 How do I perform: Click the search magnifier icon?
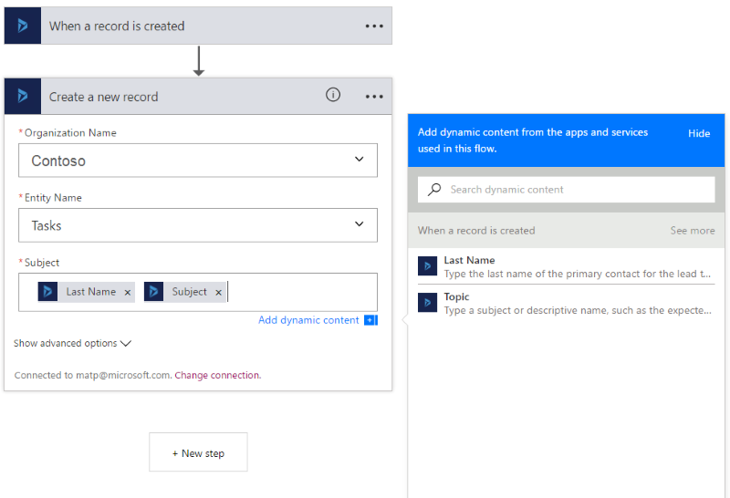pyautogui.click(x=434, y=190)
